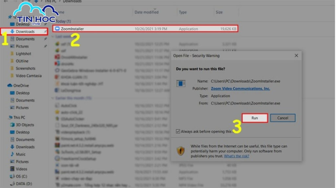The width and height of the screenshot is (336, 188).
Task: Open Downloads folder in Quick access
Action: tap(25, 31)
